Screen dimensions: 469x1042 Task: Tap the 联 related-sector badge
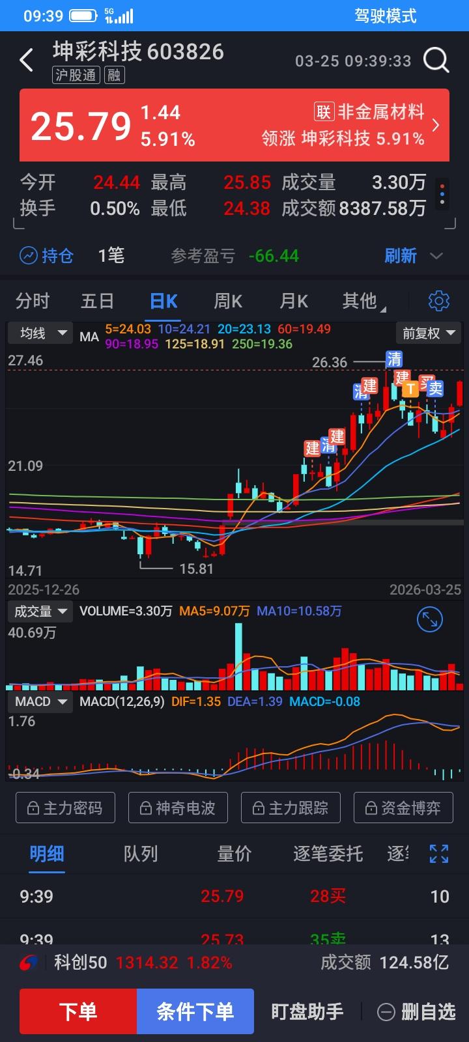pyautogui.click(x=324, y=112)
